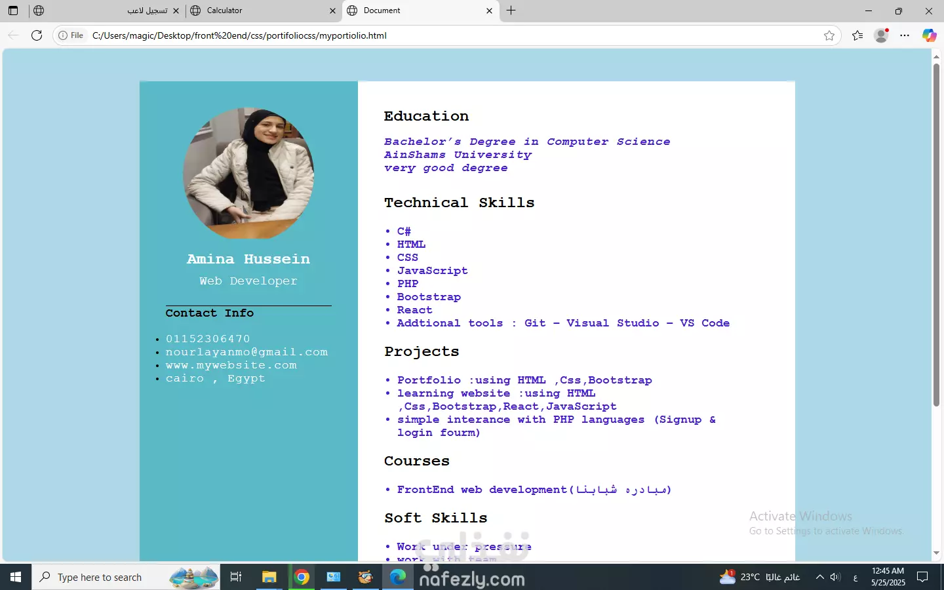Open the Windows Start menu
Viewport: 944px width, 590px height.
16,577
